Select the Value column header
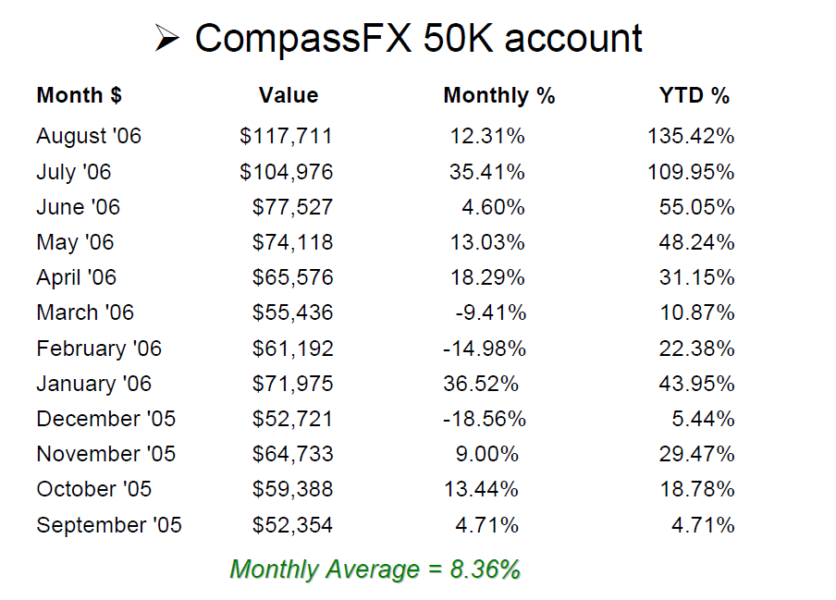Viewport: 836px width, 600px height. pos(289,95)
